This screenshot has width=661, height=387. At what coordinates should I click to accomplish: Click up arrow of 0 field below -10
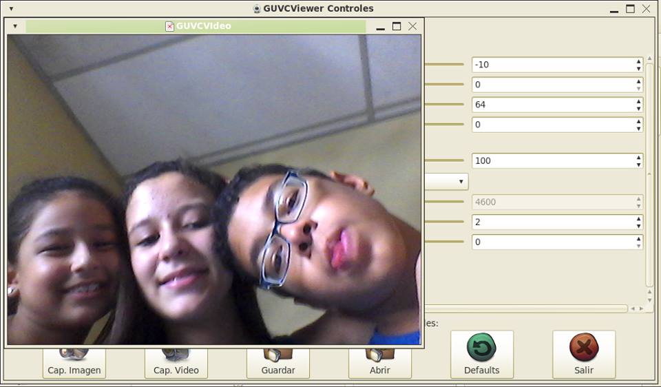[639, 81]
